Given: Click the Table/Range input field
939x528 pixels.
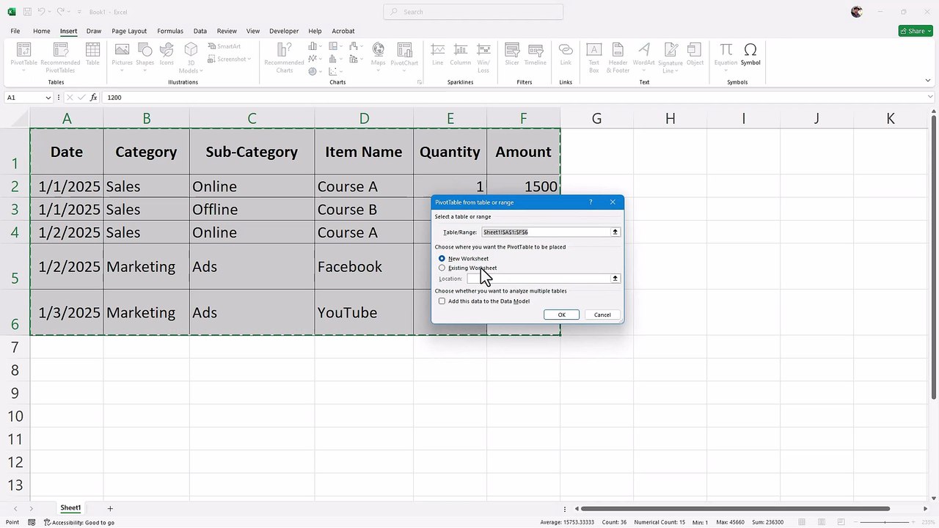Looking at the screenshot, I should [547, 232].
